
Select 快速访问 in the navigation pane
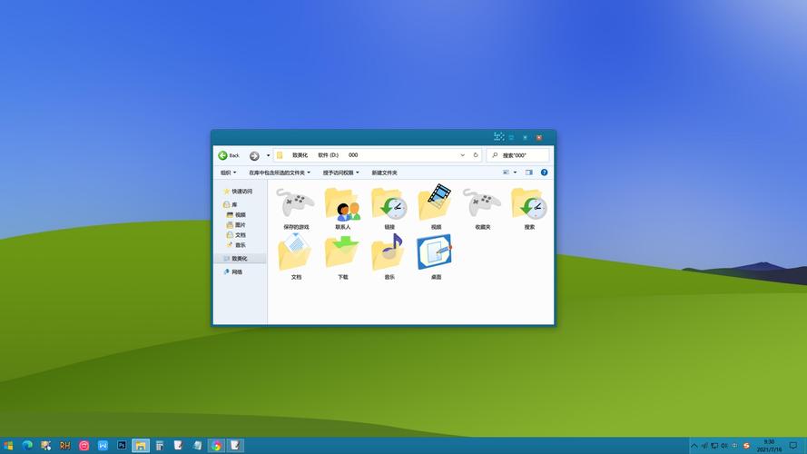tap(238, 192)
